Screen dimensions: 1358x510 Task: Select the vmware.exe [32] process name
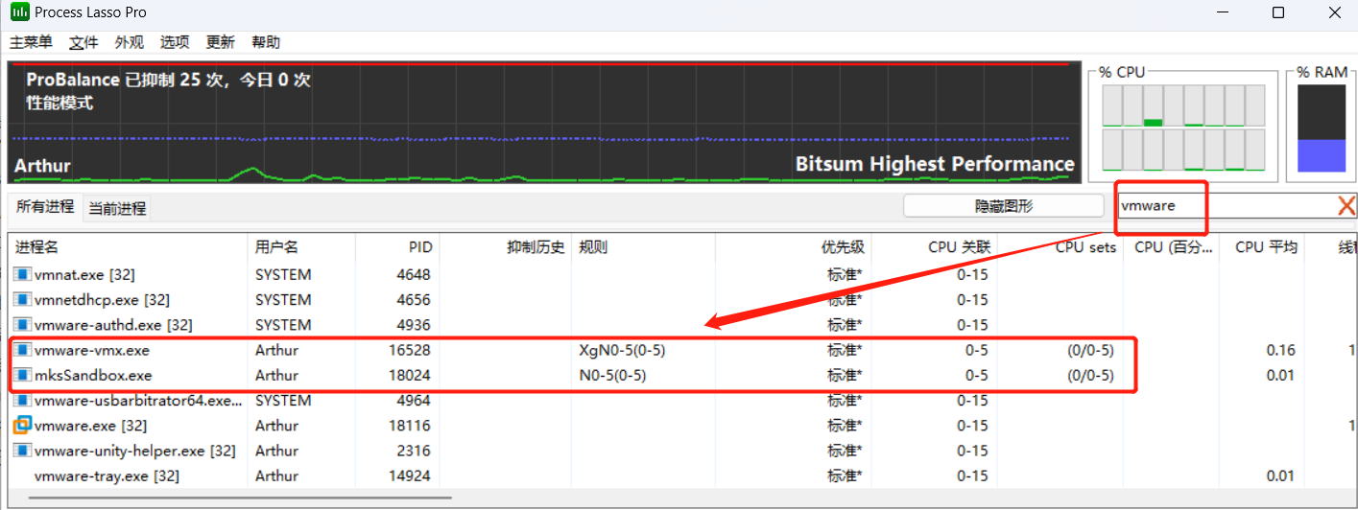click(89, 425)
